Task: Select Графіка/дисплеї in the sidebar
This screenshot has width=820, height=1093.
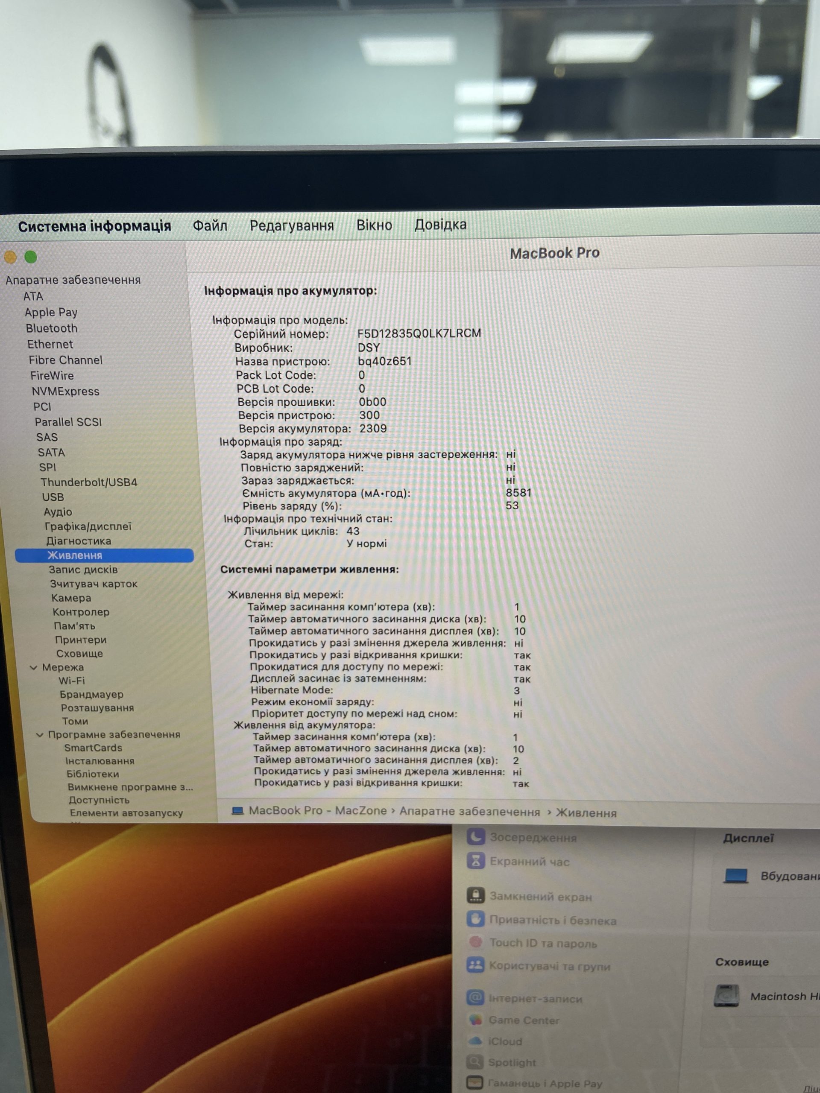Action: [x=88, y=526]
